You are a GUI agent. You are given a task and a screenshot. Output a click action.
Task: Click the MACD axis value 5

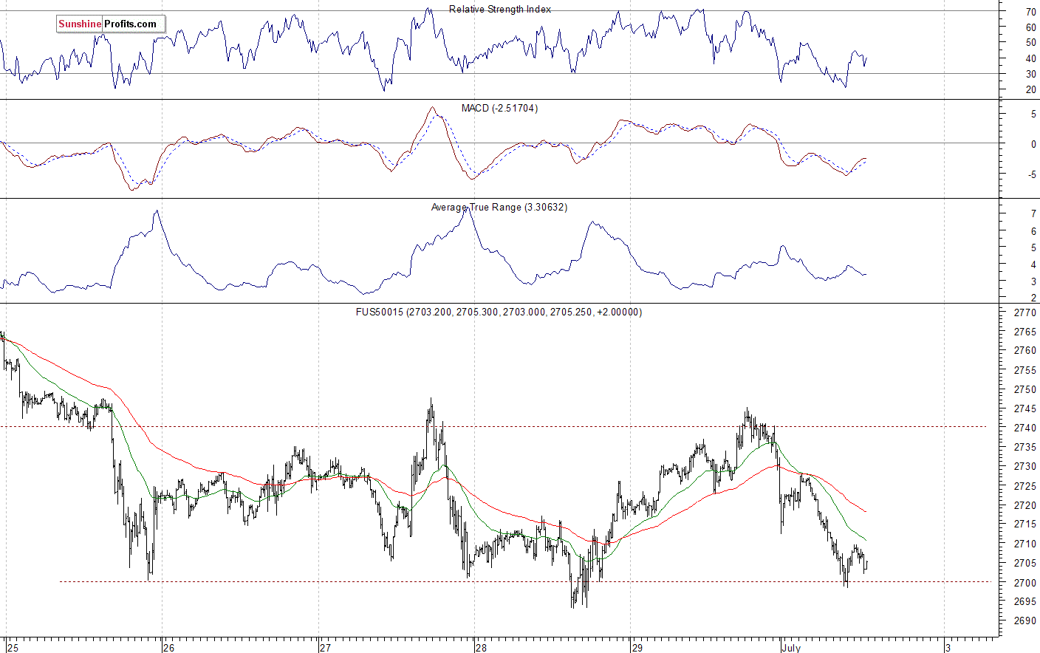pyautogui.click(x=1033, y=115)
